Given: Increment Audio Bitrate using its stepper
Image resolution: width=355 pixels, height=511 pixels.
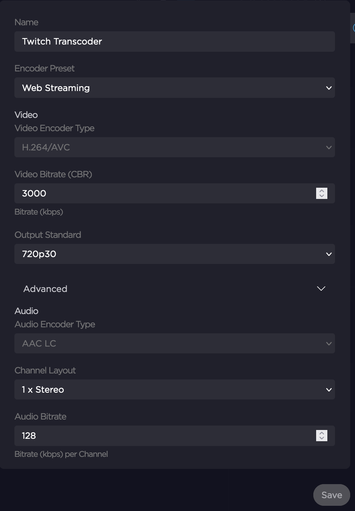Looking at the screenshot, I should [x=321, y=434].
